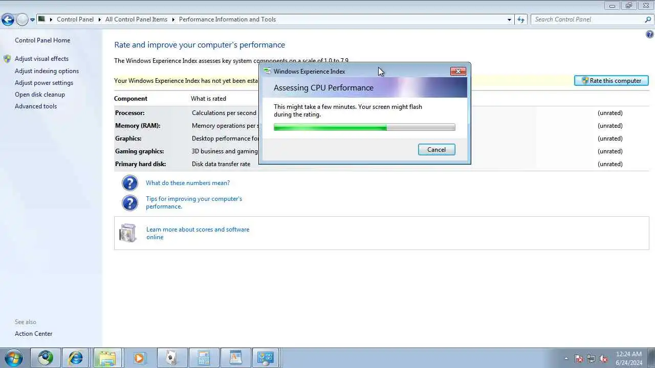Select Control Panel in the breadcrumb
Image resolution: width=655 pixels, height=368 pixels.
click(x=75, y=19)
